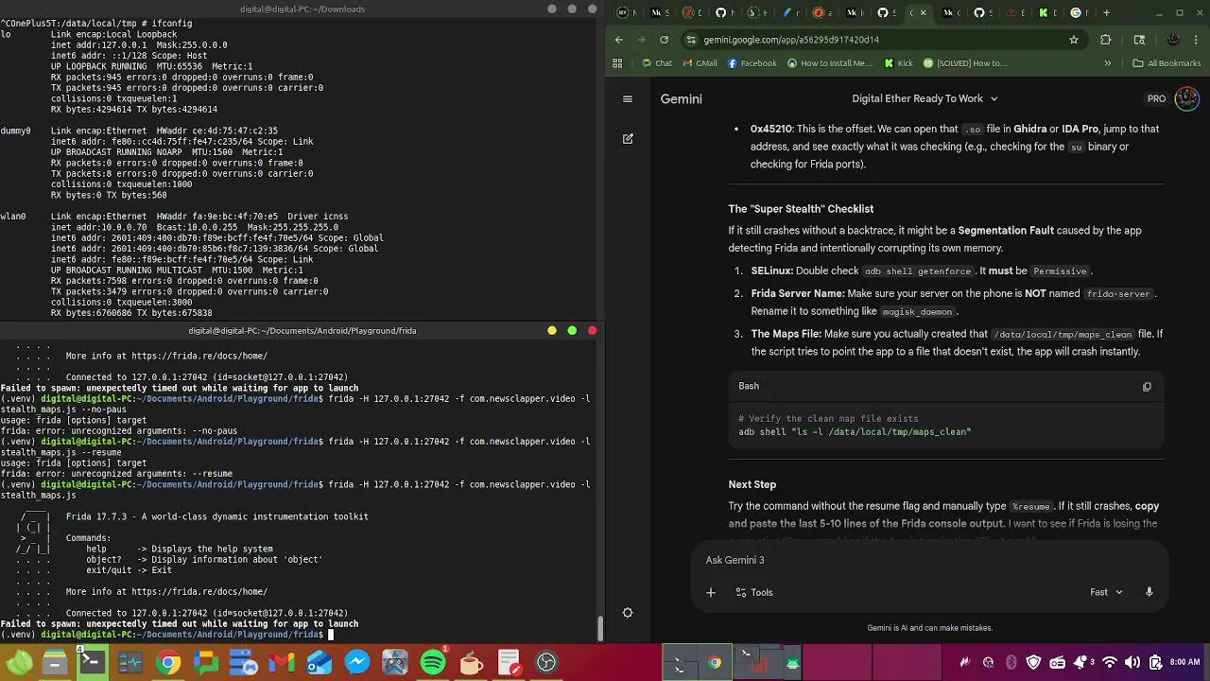Screen dimensions: 1210x681
Task: Expand hidden bookmarks with the double chevron
Action: click(1107, 63)
